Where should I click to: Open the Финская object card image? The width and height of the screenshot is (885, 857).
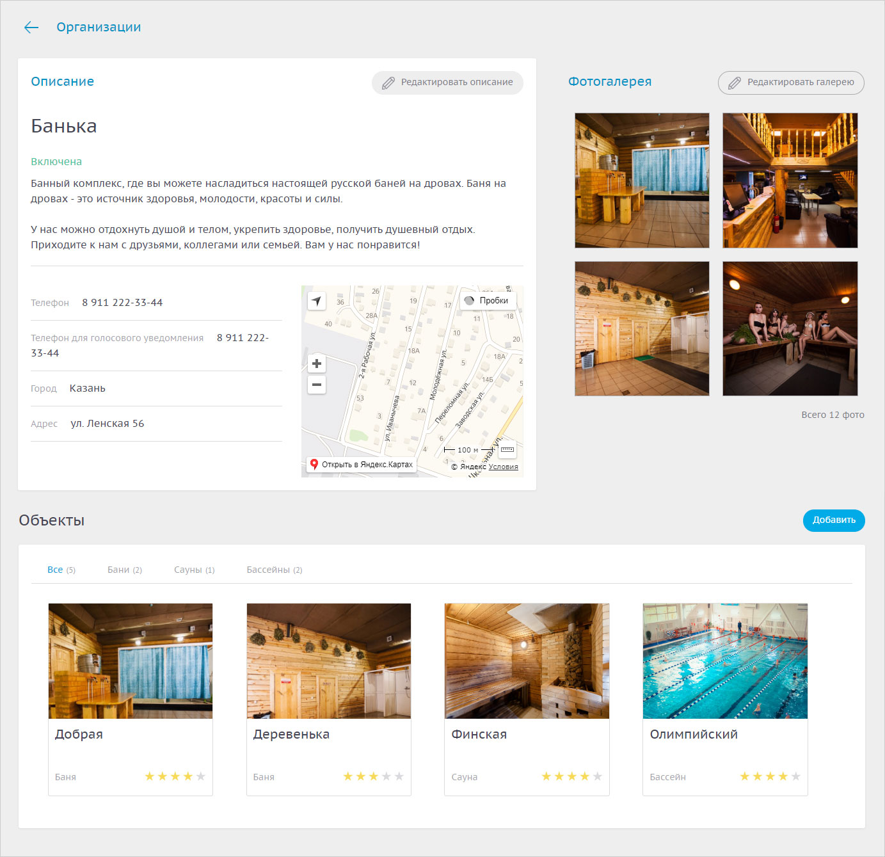point(527,661)
